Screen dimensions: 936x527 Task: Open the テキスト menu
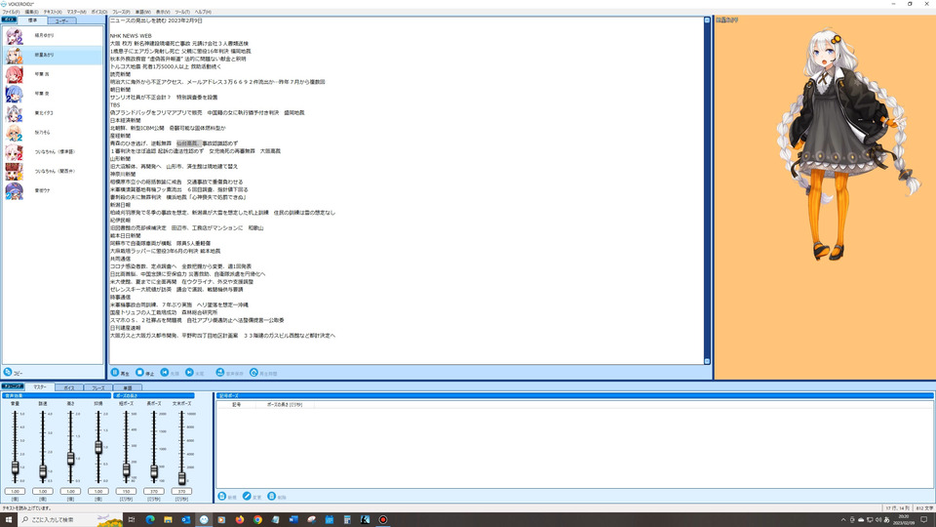(x=53, y=12)
